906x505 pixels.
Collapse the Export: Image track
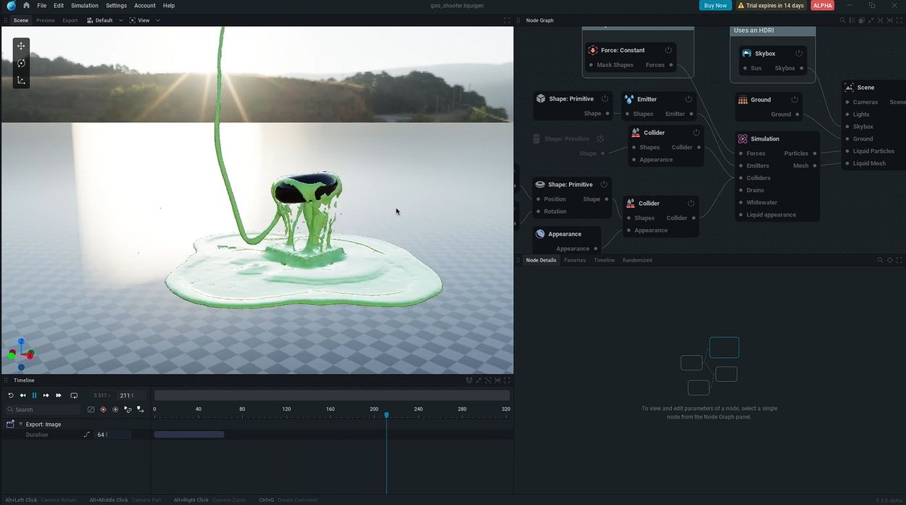point(20,425)
